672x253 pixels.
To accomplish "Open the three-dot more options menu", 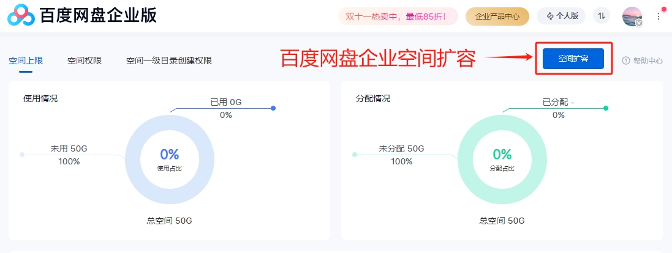I will (x=659, y=16).
